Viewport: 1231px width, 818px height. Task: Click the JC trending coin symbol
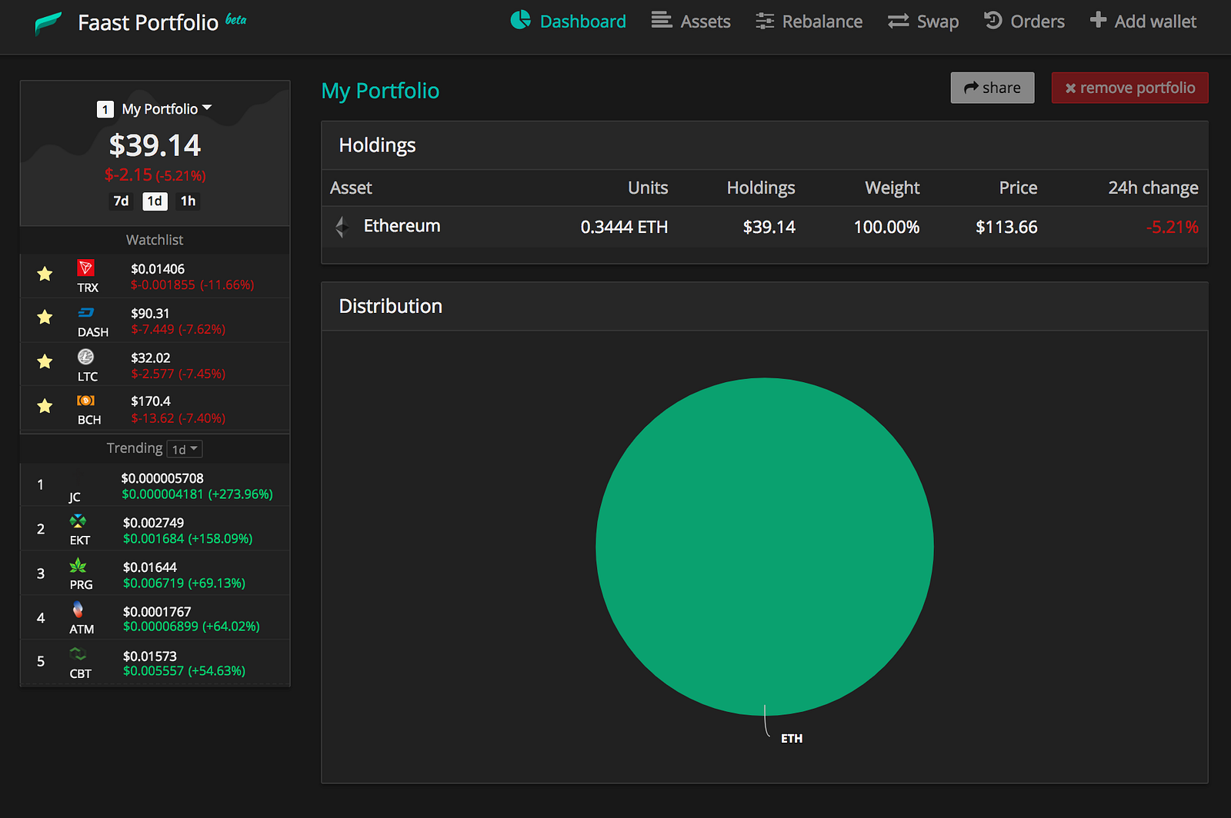pos(75,497)
